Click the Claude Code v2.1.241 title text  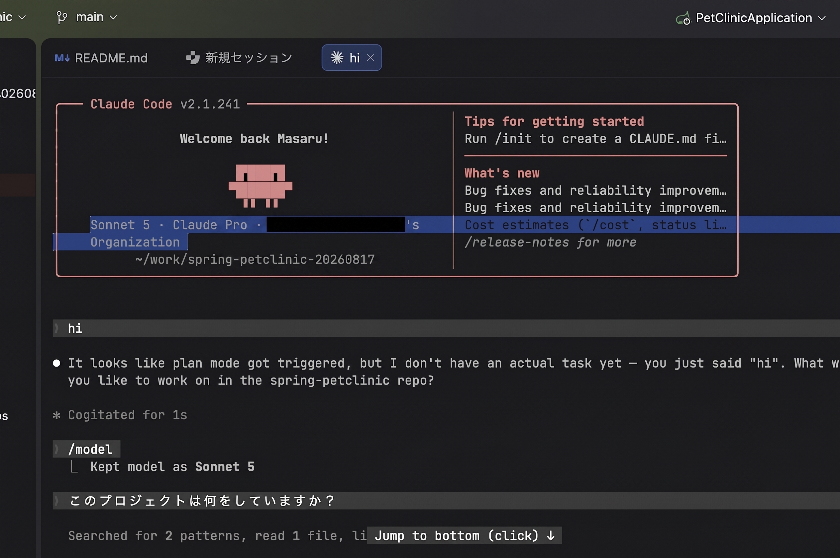point(165,104)
